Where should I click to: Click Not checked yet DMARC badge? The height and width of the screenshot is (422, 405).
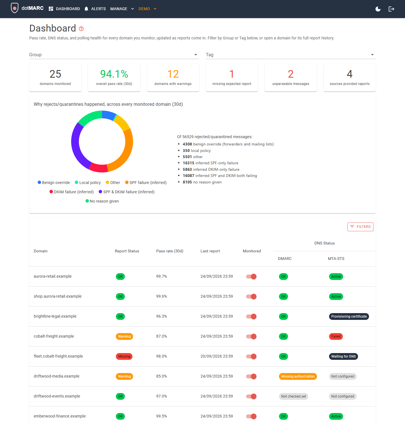pyautogui.click(x=294, y=396)
